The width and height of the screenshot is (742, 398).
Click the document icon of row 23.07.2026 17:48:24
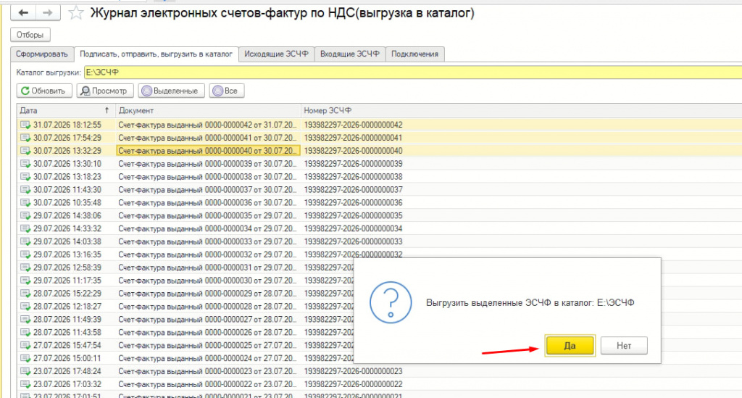click(25, 371)
